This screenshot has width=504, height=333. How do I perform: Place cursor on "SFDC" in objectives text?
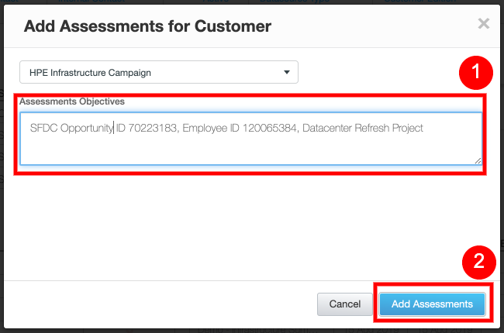(43, 128)
